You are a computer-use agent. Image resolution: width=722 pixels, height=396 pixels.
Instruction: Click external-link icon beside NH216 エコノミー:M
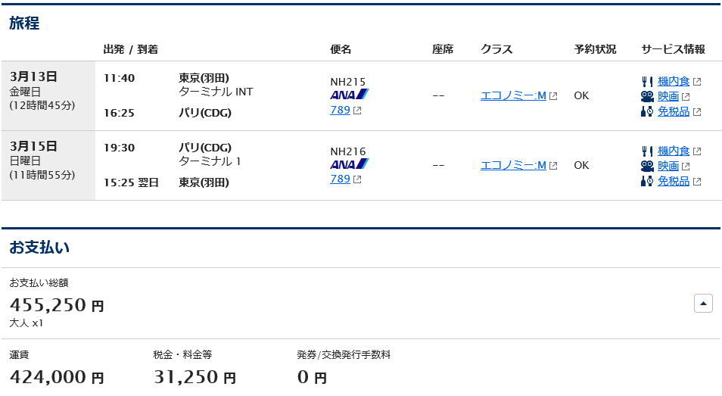553,166
